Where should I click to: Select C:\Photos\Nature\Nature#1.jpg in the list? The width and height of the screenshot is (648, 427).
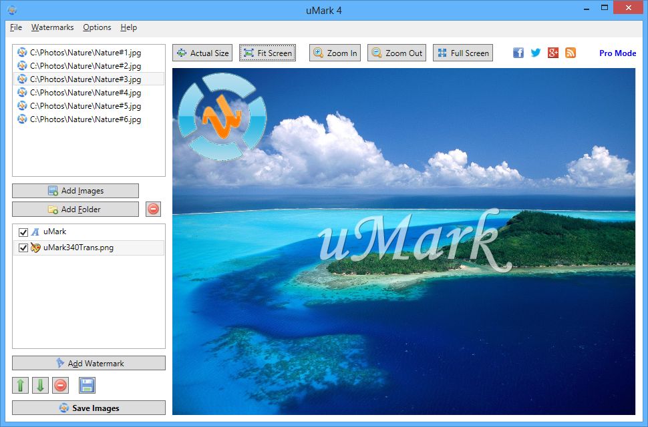pos(89,53)
